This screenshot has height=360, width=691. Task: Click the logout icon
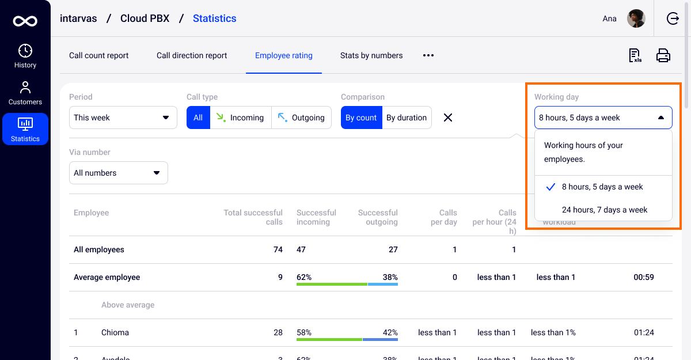click(x=673, y=18)
